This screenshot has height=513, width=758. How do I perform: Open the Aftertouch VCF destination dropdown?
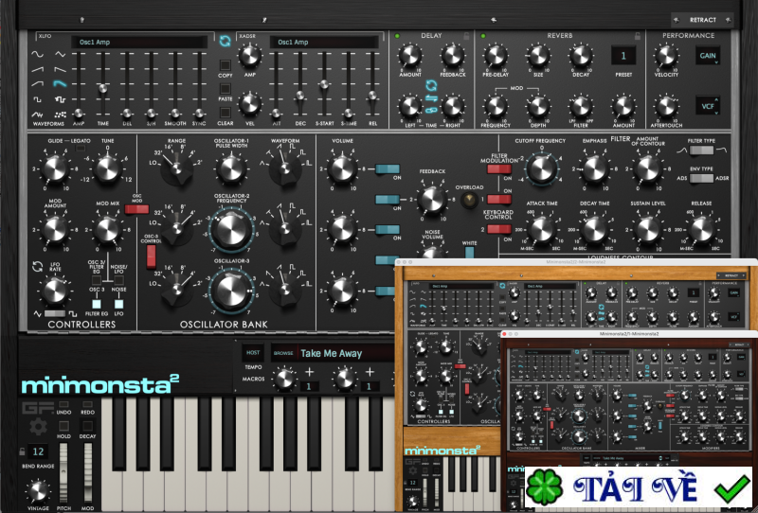click(x=708, y=106)
